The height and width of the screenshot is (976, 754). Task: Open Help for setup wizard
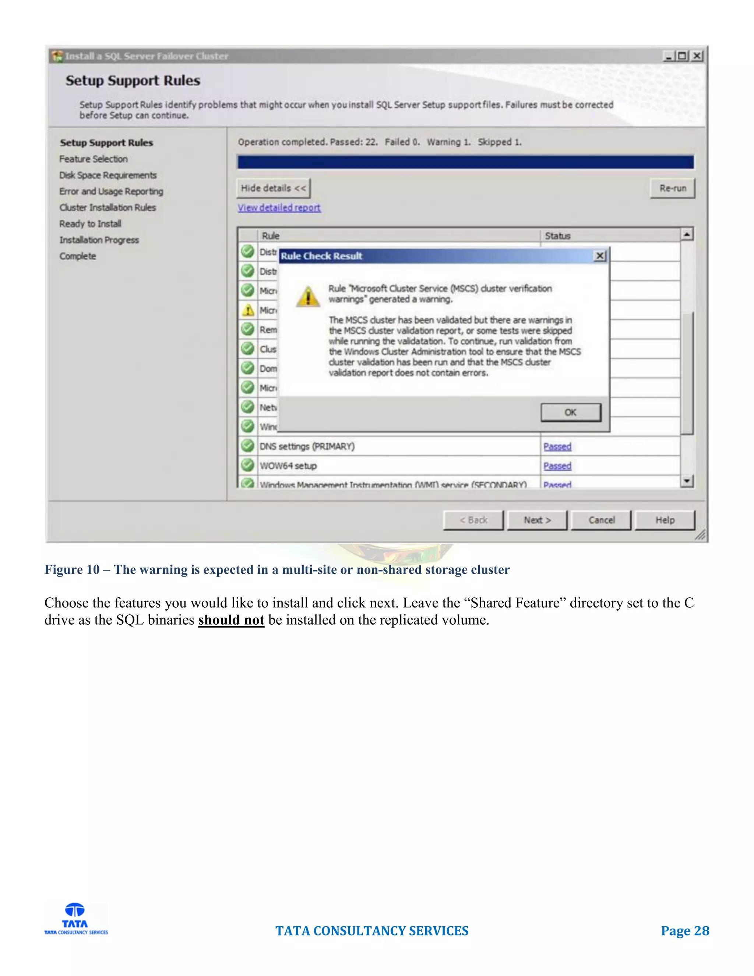[665, 520]
